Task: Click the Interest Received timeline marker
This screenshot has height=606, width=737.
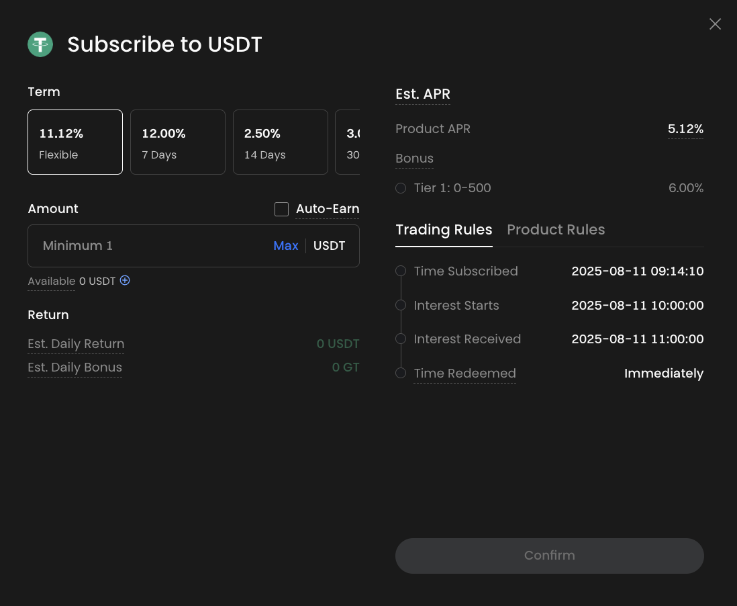Action: coord(401,339)
